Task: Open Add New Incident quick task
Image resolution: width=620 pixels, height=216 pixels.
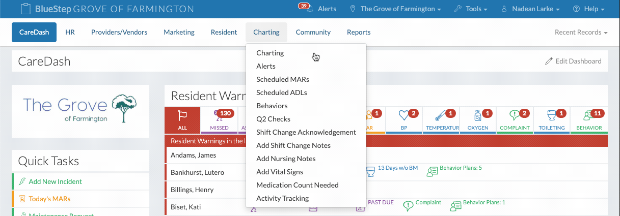Action: point(55,181)
